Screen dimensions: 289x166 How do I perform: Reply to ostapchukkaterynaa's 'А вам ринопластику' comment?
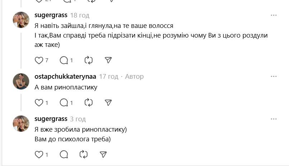point(64,103)
